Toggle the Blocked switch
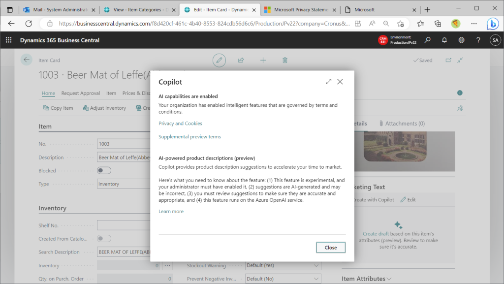Screen dimensions: 504x284 [x=104, y=171]
